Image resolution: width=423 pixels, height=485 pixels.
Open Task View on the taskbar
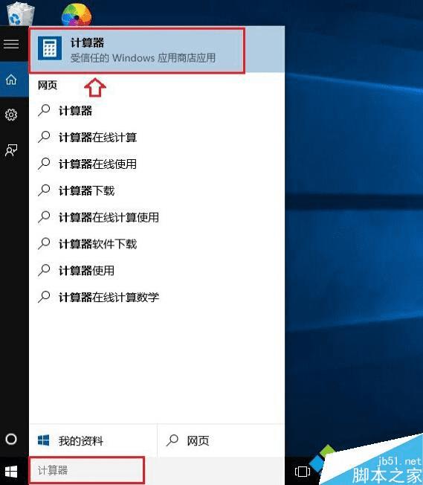[x=303, y=472]
